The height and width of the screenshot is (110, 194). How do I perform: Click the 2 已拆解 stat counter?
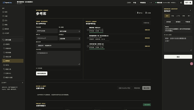point(148,13)
